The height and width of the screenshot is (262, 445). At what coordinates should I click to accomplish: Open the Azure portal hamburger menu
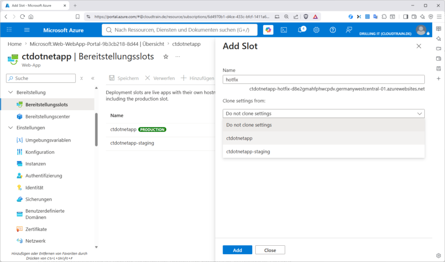point(27,30)
